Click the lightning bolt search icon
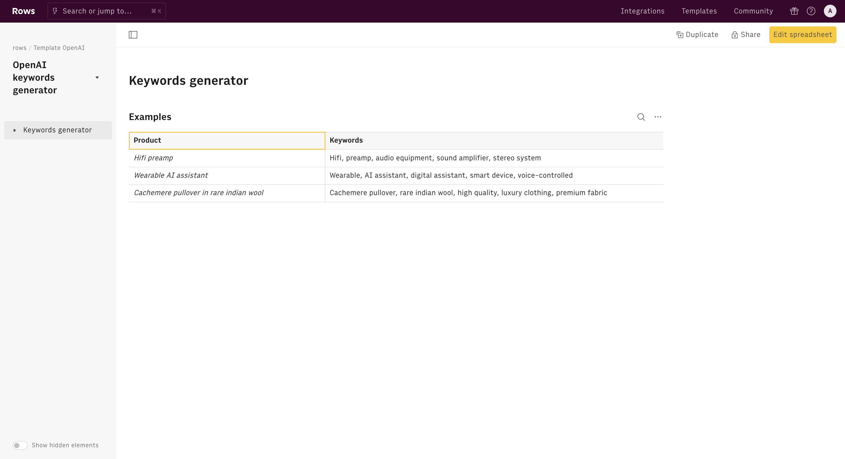The image size is (845, 459). point(55,11)
